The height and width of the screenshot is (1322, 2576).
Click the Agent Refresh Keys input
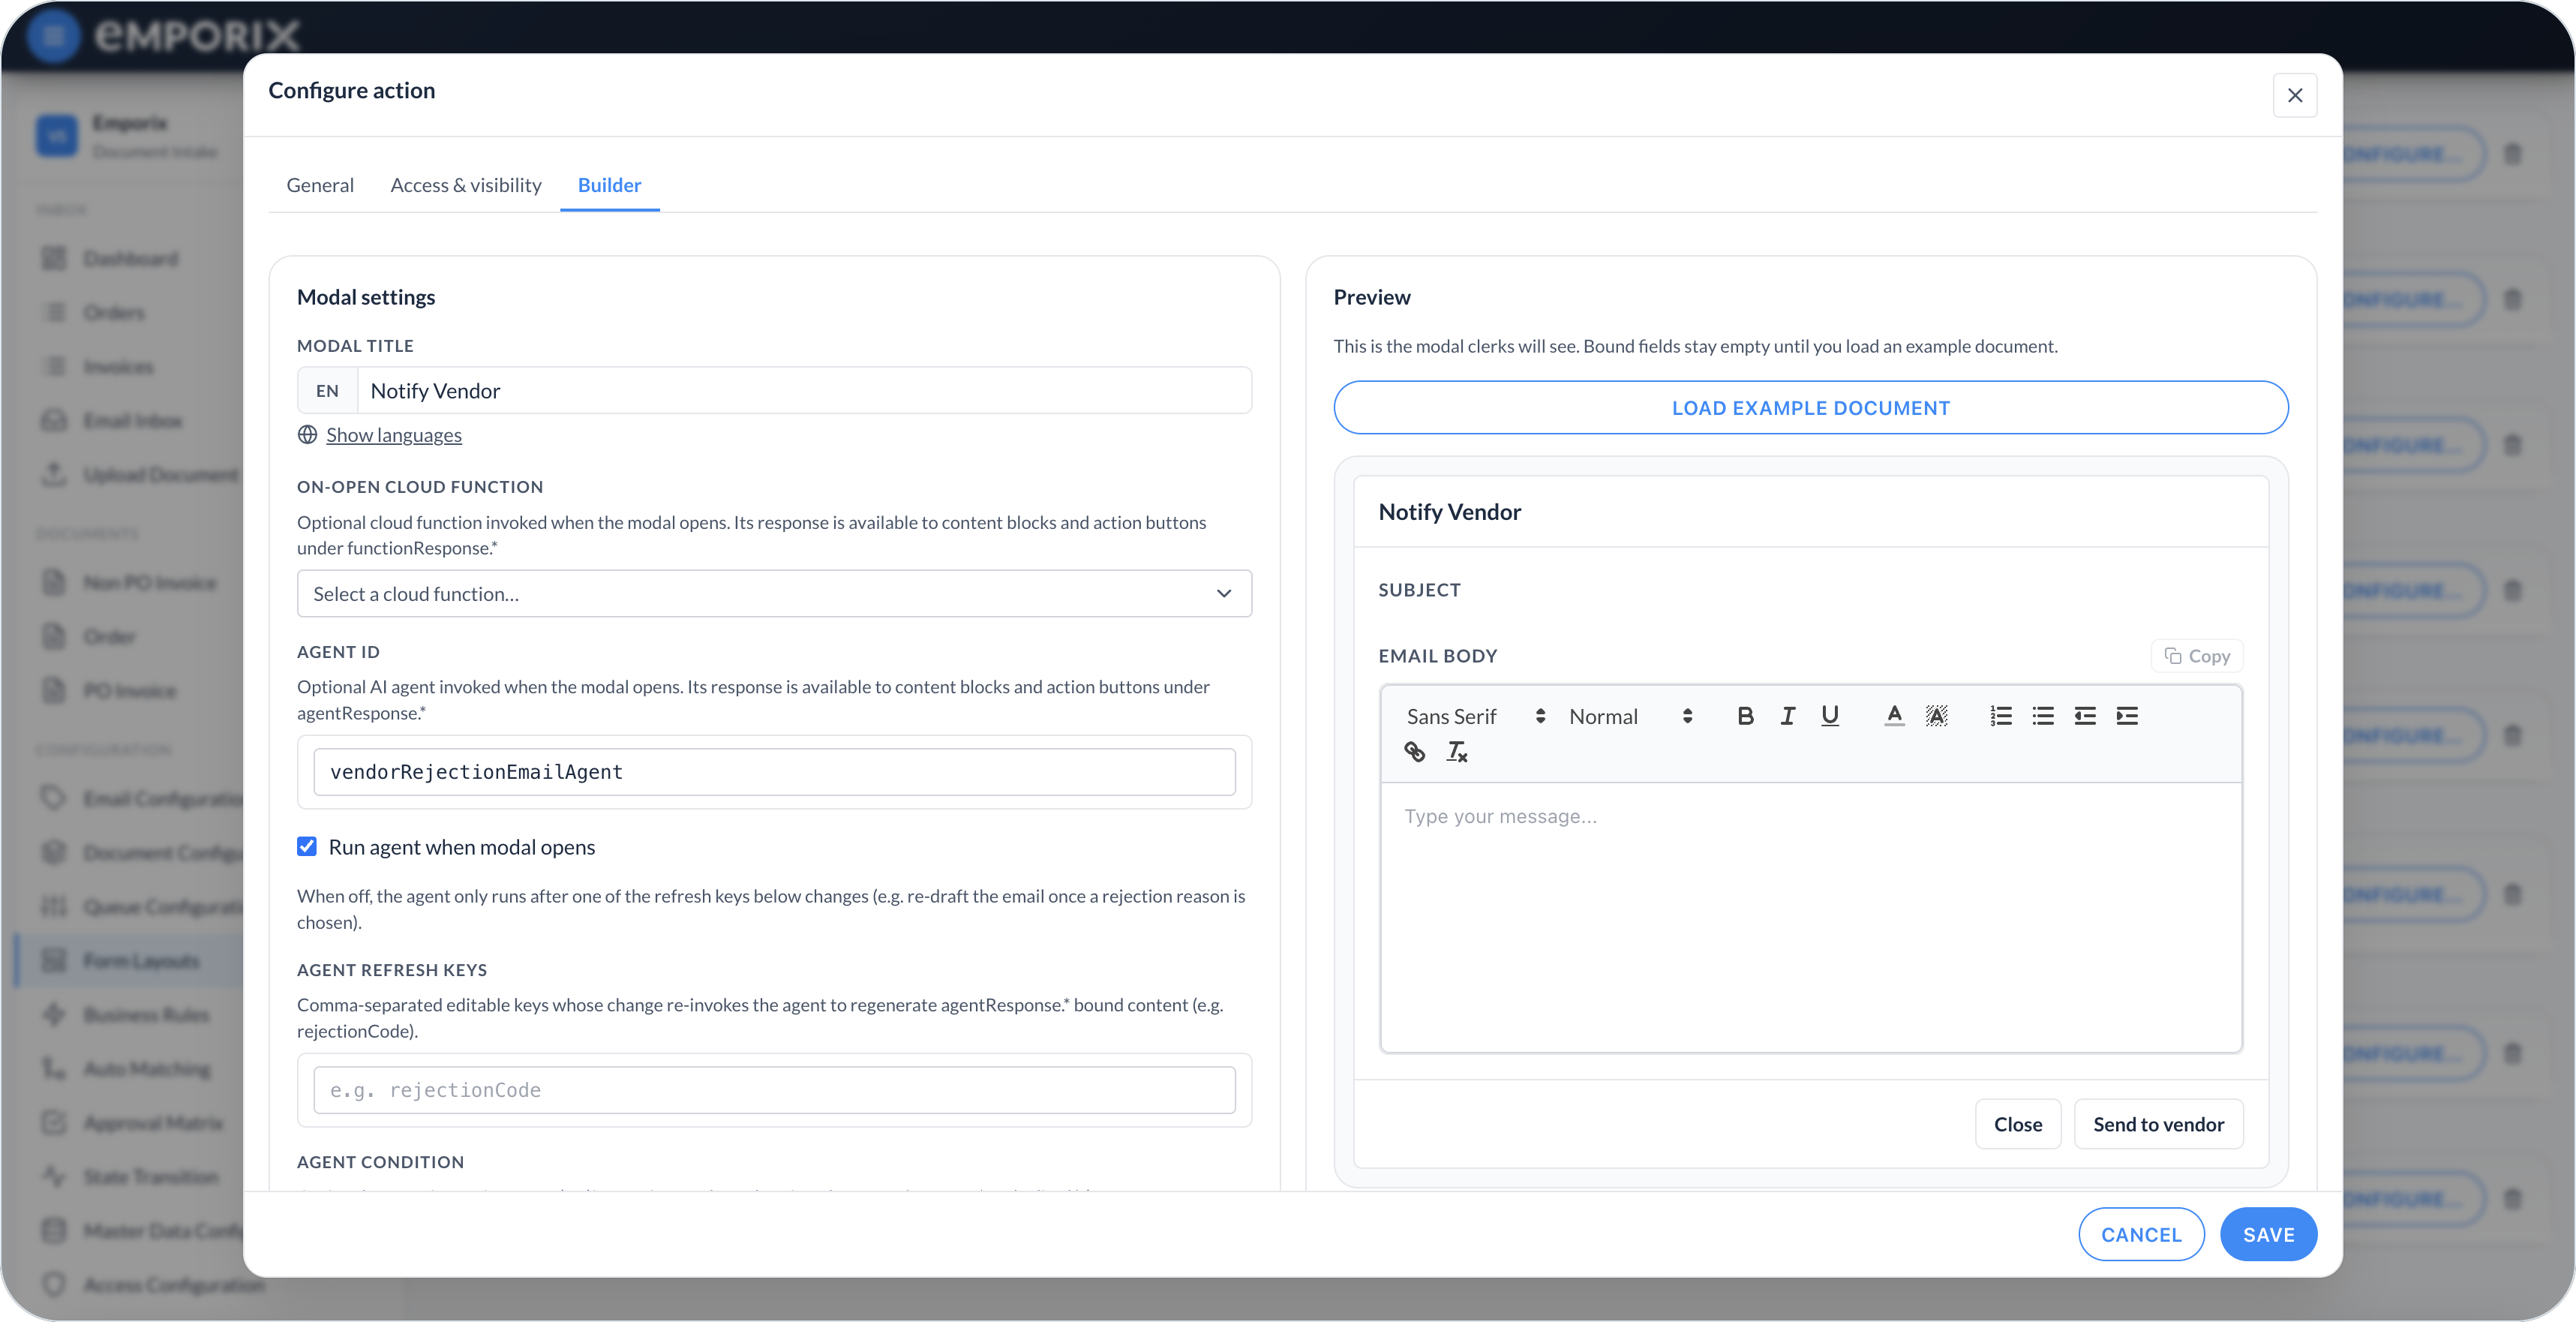774,1090
